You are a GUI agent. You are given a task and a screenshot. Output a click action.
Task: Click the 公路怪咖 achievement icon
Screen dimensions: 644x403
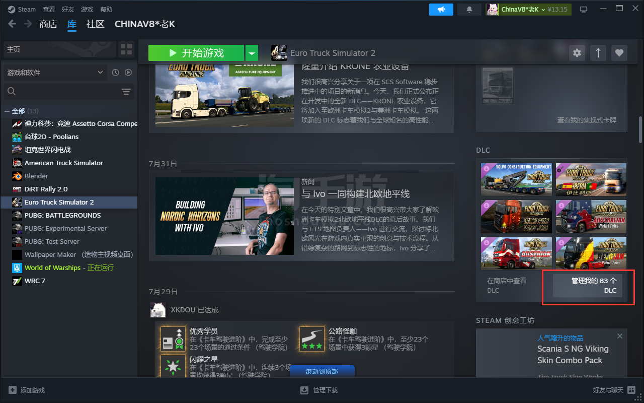coord(312,338)
